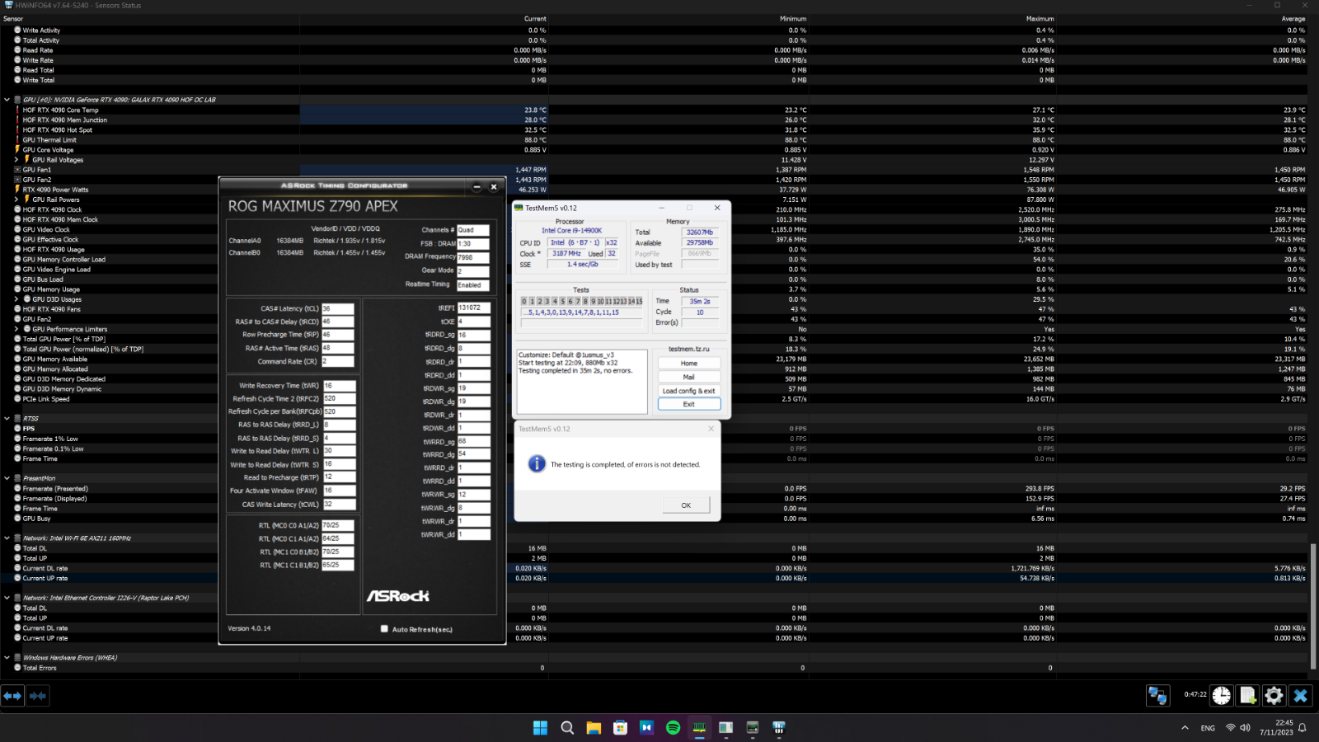Click the TestMem5 log text area
Image resolution: width=1319 pixels, height=742 pixels.
pos(581,382)
